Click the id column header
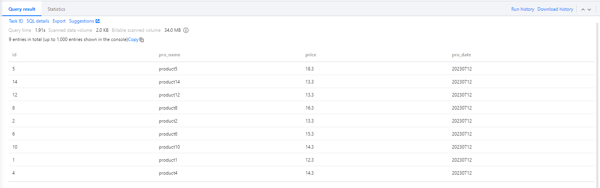This screenshot has width=600, height=188. tap(15, 55)
